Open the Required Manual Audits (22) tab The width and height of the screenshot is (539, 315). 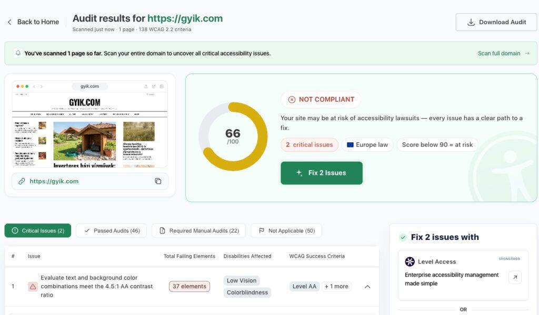coord(198,230)
